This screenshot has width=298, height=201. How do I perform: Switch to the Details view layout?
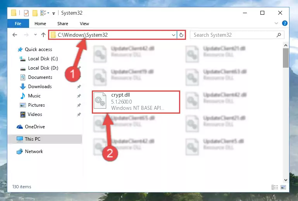pos(275,187)
